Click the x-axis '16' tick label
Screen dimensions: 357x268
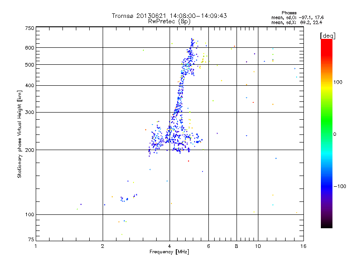tap(303, 246)
